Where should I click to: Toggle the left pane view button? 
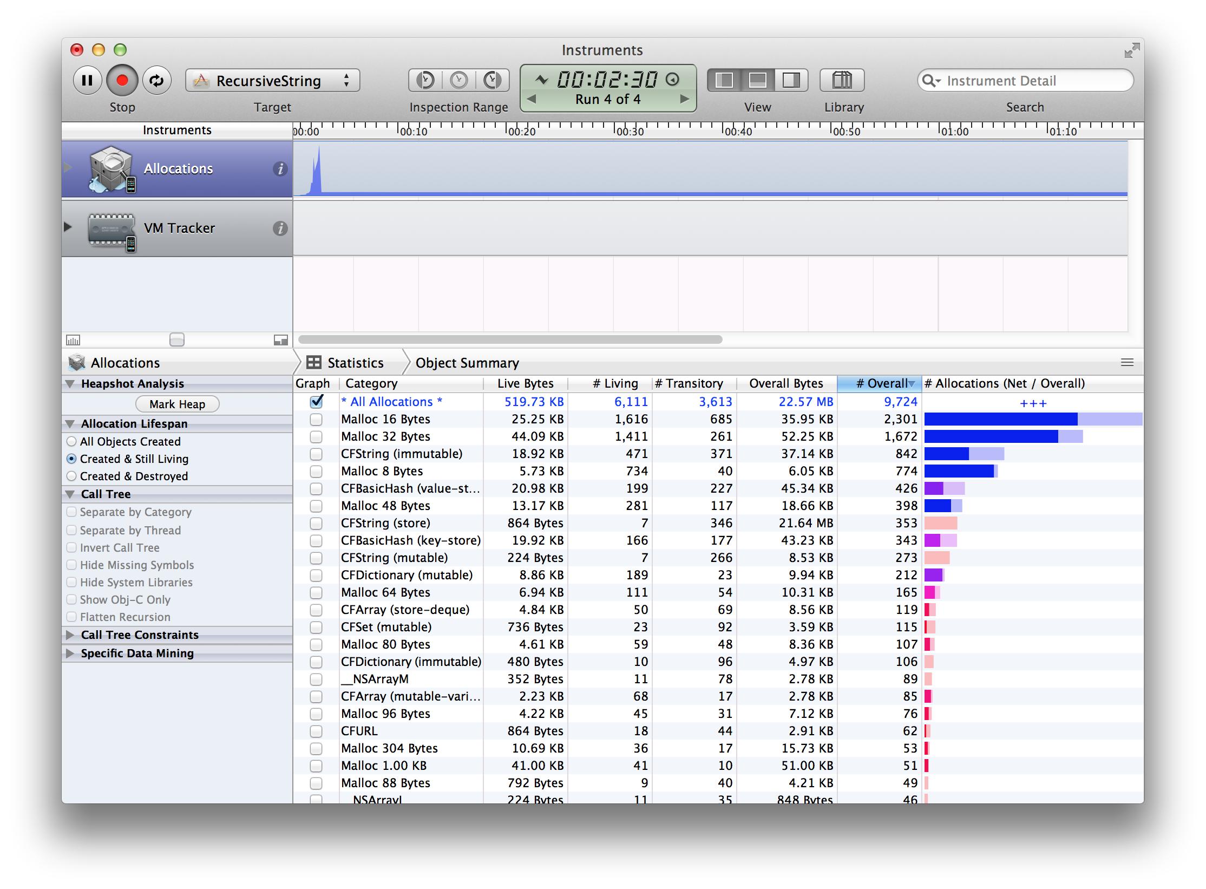(x=724, y=81)
